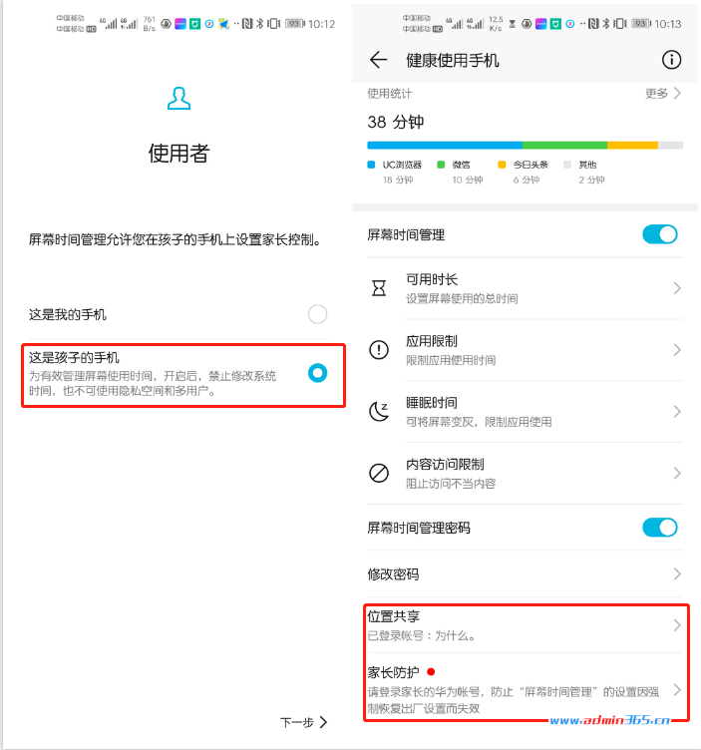Open the info icon in header

point(671,60)
